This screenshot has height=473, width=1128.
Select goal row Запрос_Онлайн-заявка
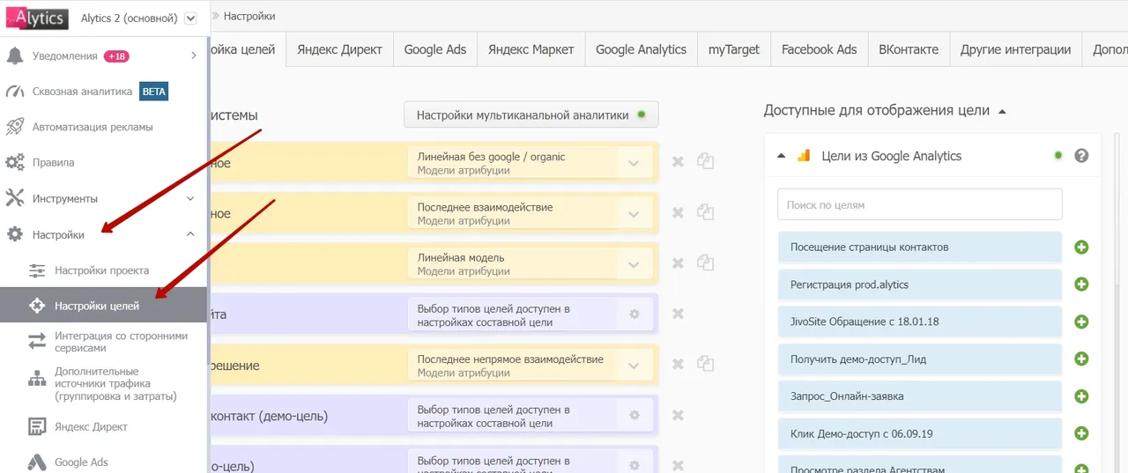919,396
